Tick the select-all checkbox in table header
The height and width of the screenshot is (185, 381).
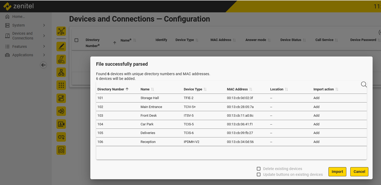pyautogui.click(x=76, y=40)
